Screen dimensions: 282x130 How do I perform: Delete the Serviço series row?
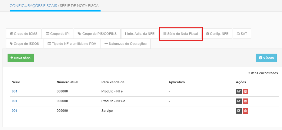pos(245,111)
